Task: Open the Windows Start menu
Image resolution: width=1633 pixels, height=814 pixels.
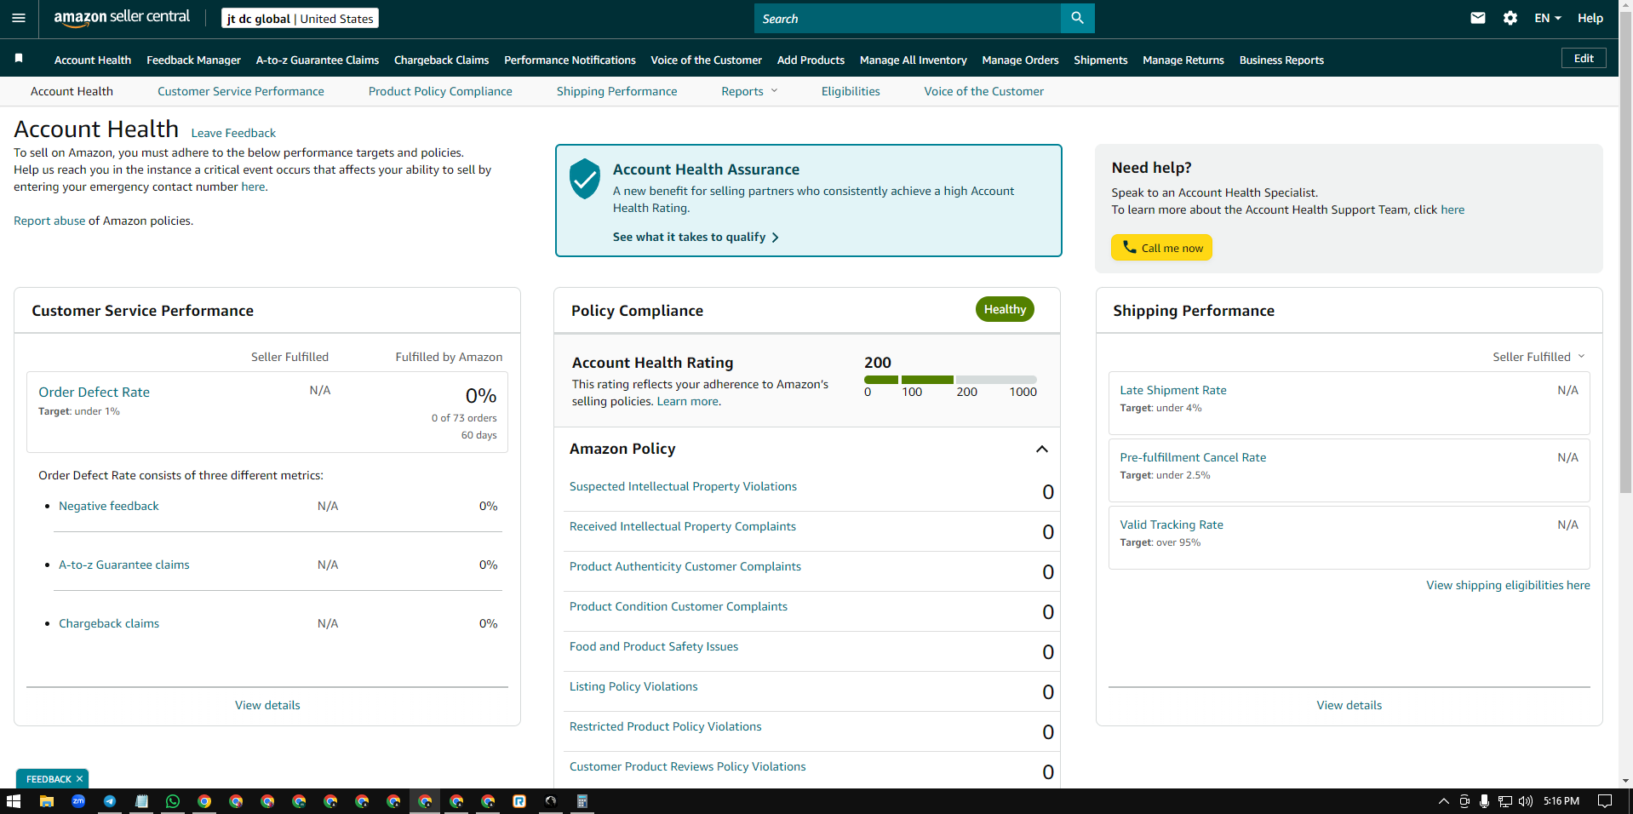Action: pyautogui.click(x=14, y=801)
